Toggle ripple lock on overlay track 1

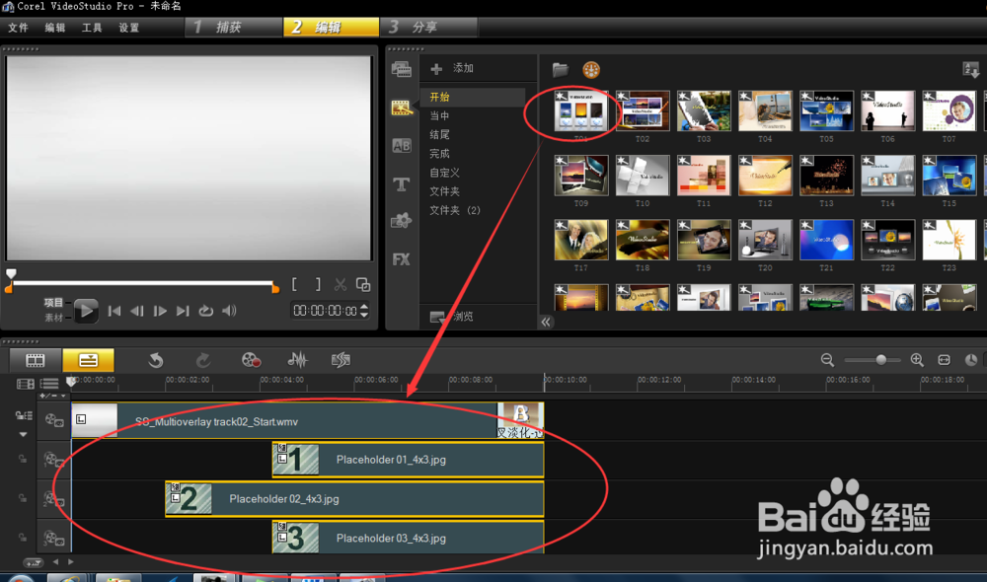tap(23, 460)
